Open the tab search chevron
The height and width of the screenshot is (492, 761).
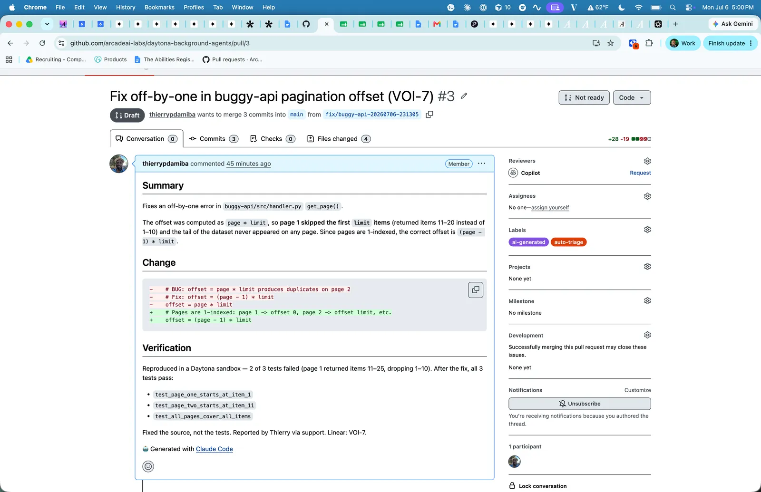tap(47, 24)
